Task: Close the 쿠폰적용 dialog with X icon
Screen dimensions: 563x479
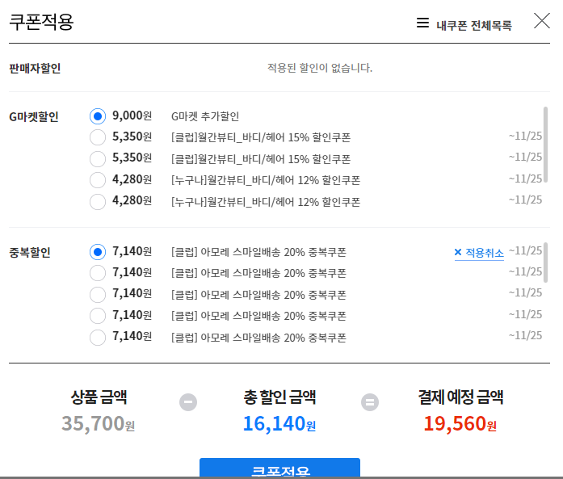Action: click(x=542, y=21)
